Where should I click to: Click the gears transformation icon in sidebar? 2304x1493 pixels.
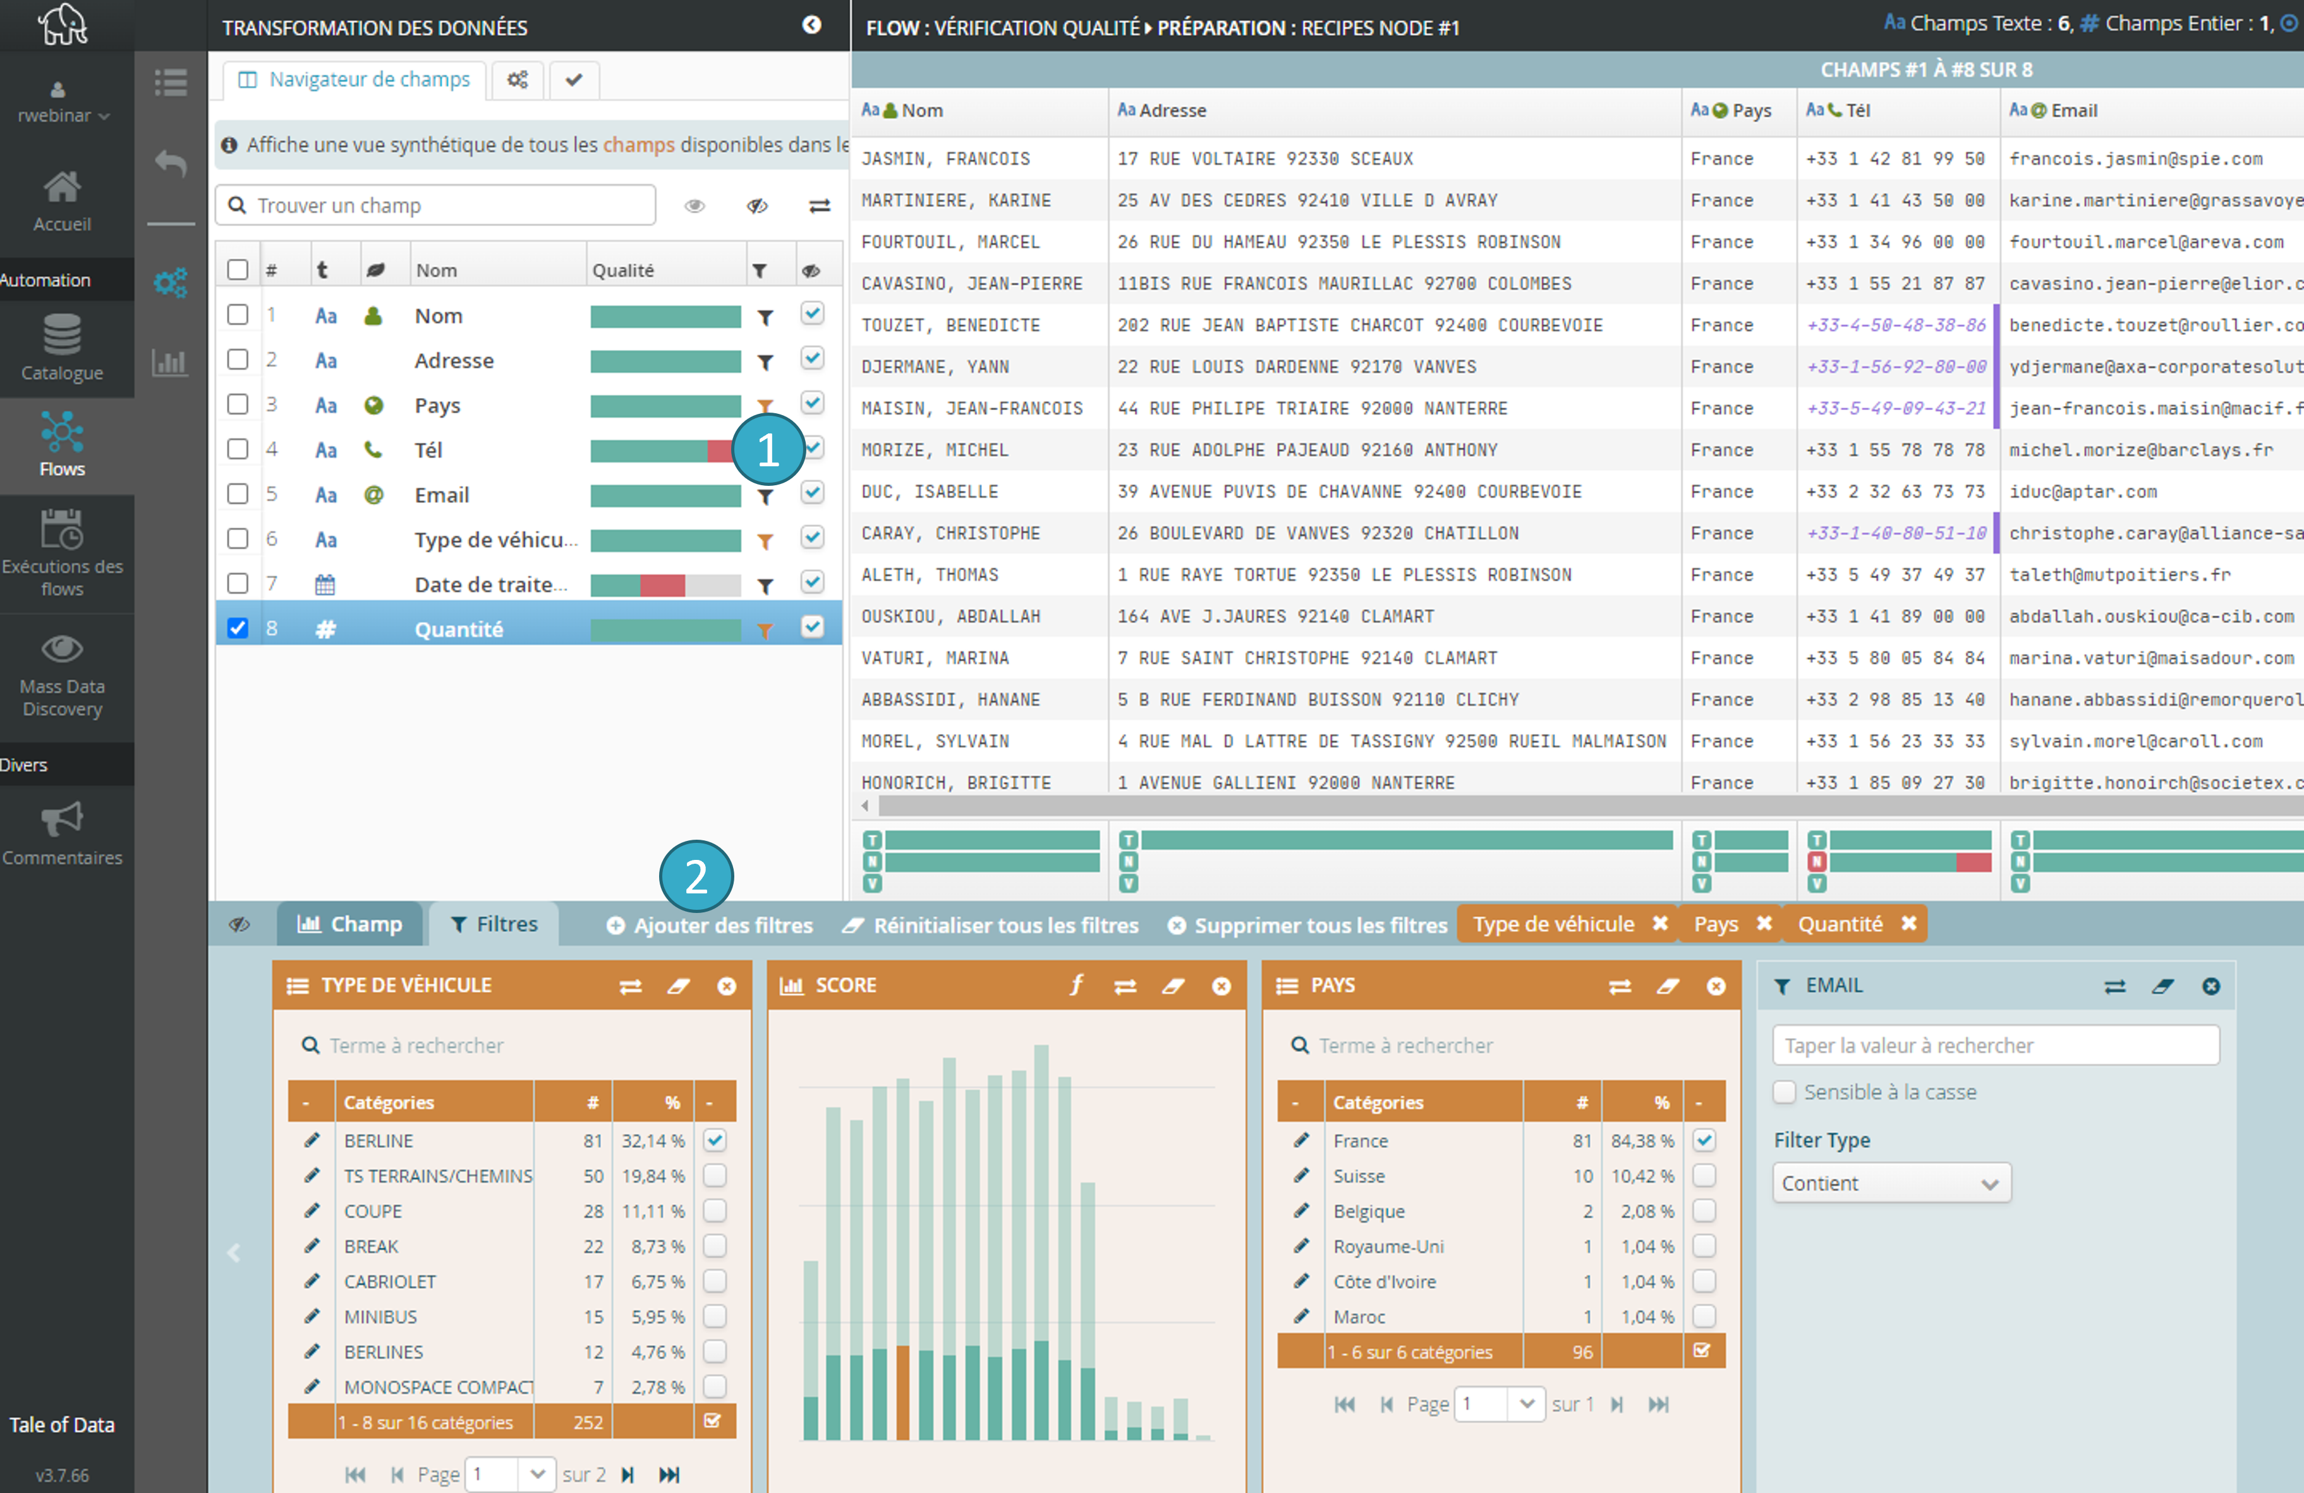tap(171, 282)
